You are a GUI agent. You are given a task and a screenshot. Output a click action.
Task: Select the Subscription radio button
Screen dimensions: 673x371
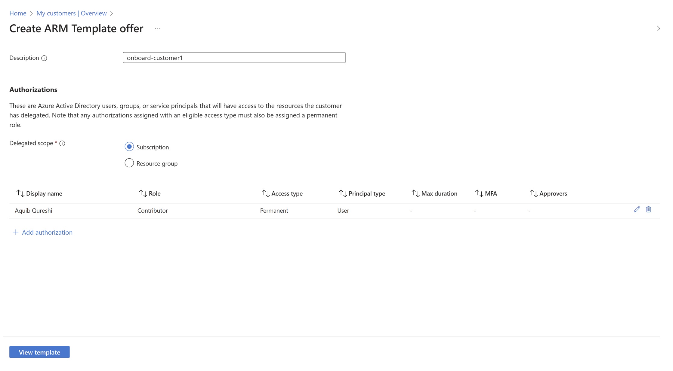tap(129, 147)
